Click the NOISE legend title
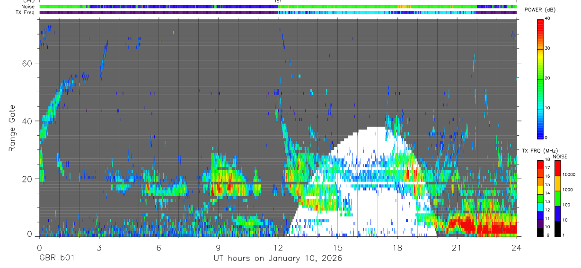The image size is (581, 268). [x=560, y=156]
